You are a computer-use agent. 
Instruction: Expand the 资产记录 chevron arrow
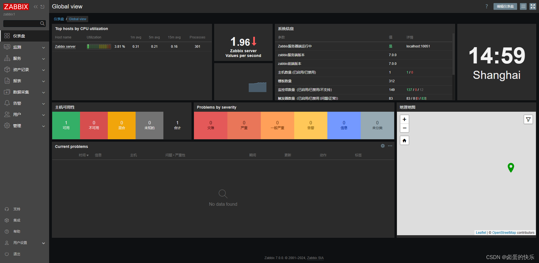[44, 70]
